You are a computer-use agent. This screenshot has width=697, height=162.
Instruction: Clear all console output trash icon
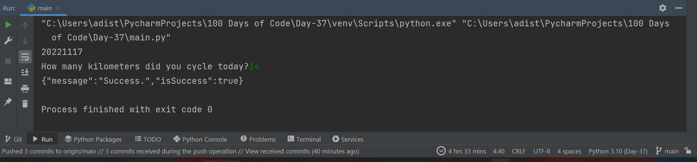point(25,104)
